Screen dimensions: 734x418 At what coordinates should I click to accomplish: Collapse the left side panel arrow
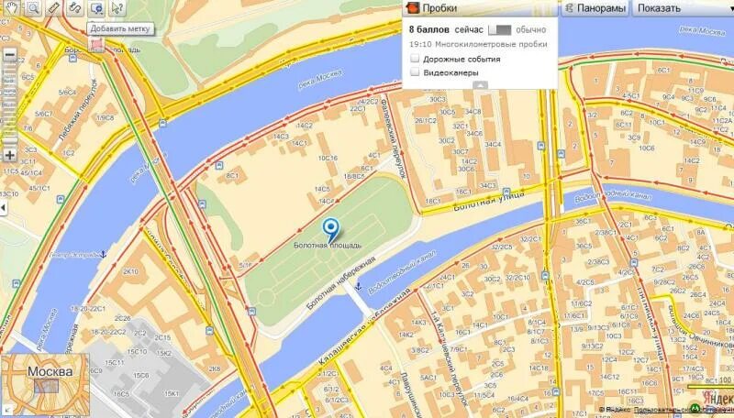(x=3, y=207)
